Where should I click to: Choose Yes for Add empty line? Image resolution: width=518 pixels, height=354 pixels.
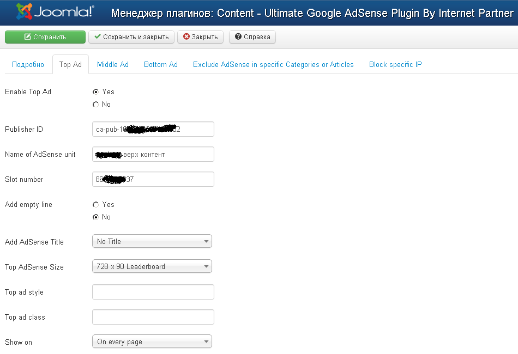coord(96,205)
